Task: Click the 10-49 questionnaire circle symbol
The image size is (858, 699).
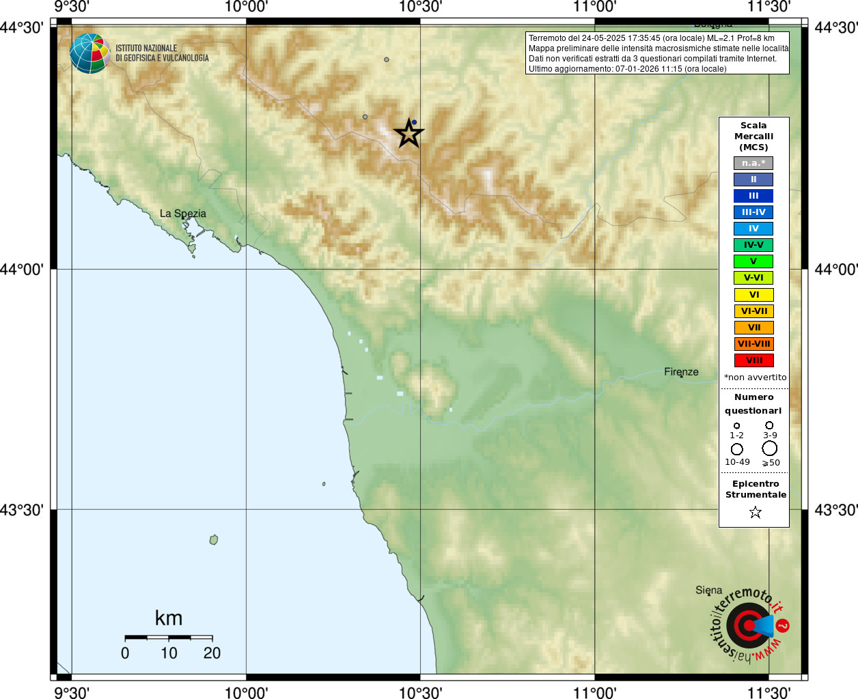Action: (x=737, y=449)
